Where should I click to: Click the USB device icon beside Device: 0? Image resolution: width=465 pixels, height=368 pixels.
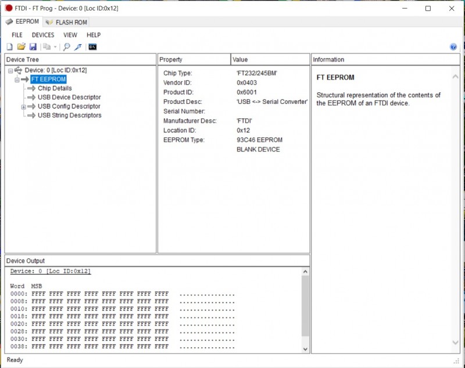(x=19, y=70)
